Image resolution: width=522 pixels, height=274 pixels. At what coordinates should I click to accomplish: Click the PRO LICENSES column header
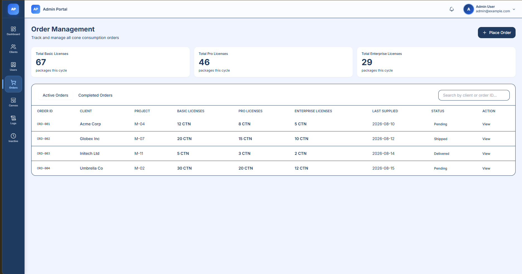tap(251, 111)
